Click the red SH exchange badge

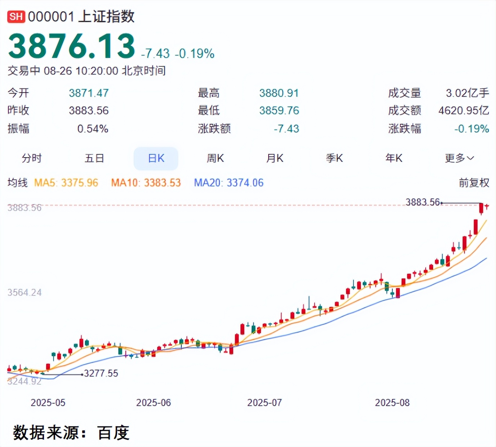tap(16, 17)
